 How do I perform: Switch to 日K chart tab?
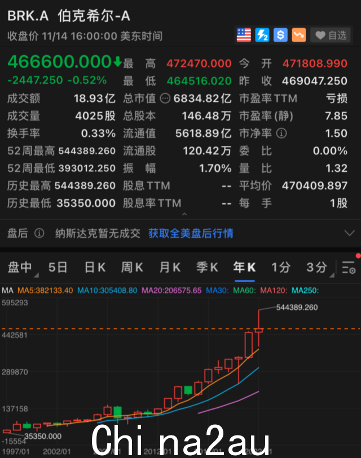95,267
